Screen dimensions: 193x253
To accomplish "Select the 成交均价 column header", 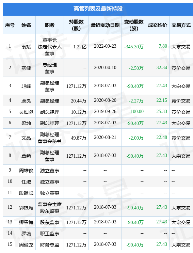I will (158, 25).
